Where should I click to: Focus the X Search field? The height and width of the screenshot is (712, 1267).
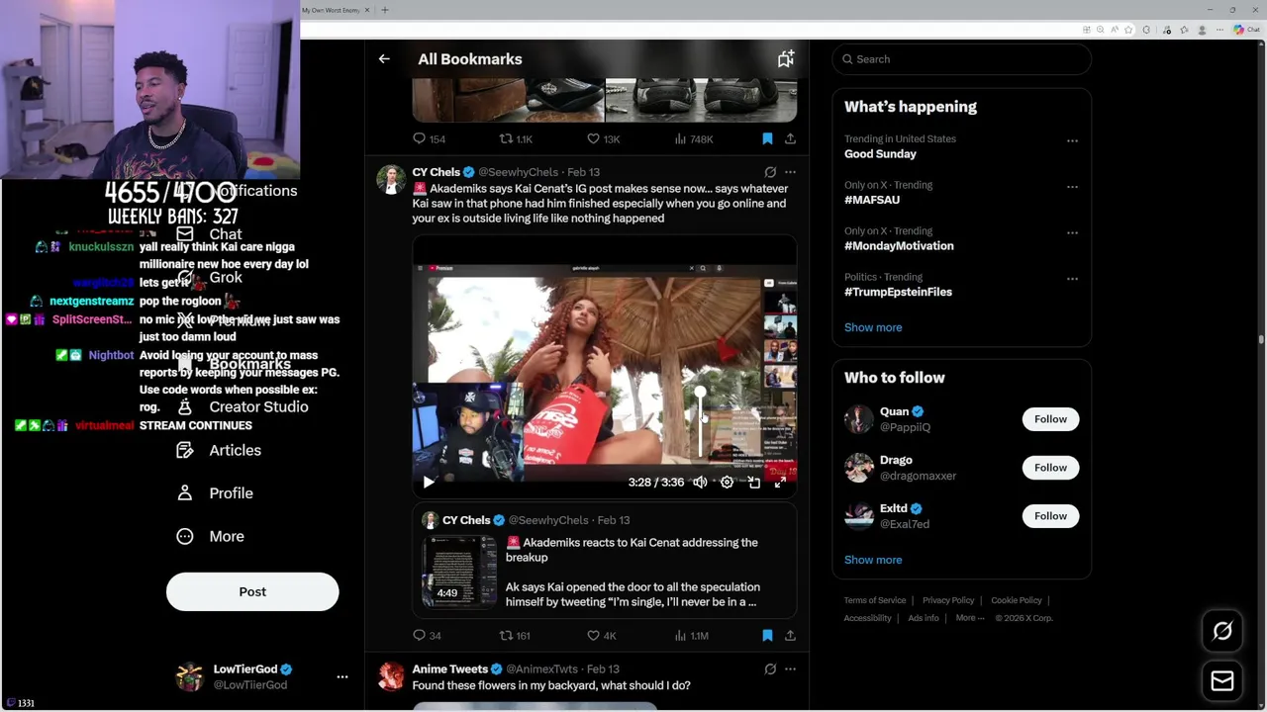pyautogui.click(x=961, y=59)
